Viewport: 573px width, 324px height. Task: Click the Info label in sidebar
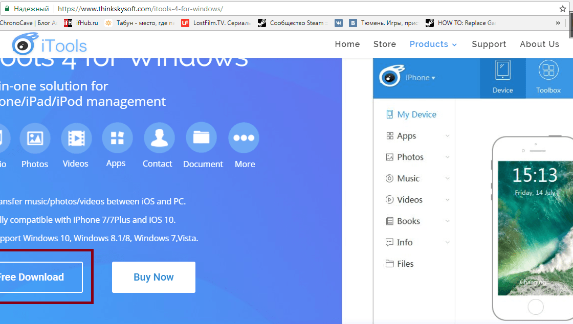pos(405,243)
